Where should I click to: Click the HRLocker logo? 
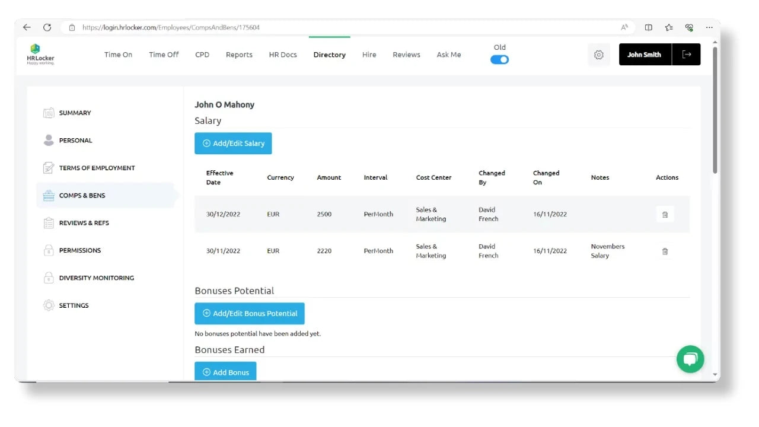40,55
